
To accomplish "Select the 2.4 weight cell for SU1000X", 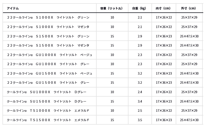I will pos(140,92).
